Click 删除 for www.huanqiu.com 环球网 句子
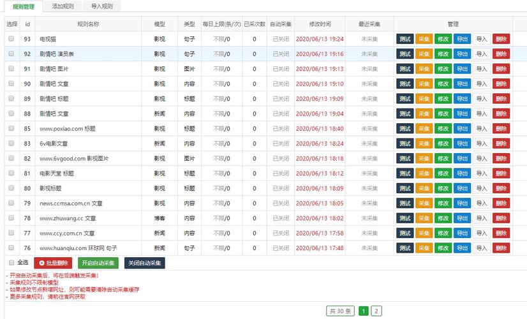 [x=501, y=248]
